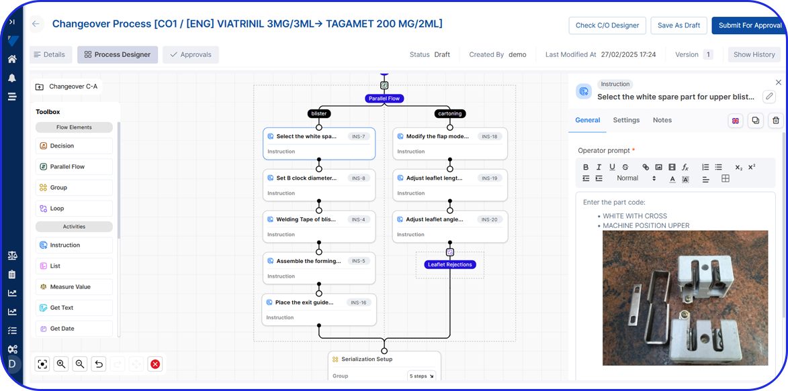Click the red clear canvas icon
Viewport: 788px width, 391px height.
pos(155,364)
